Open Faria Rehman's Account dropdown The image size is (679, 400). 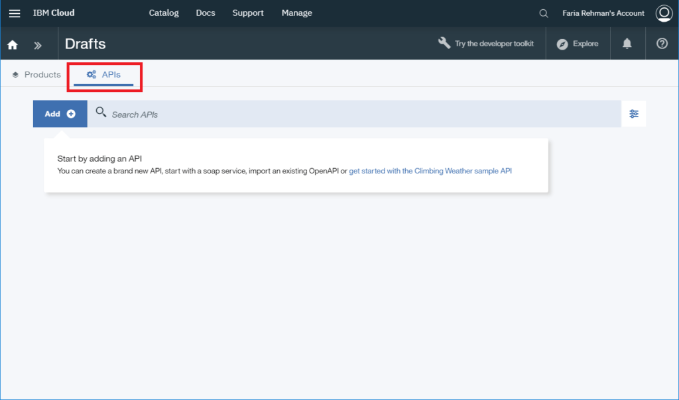tap(603, 13)
